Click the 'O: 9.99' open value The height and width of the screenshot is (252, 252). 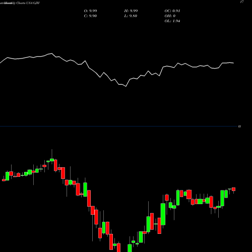pyautogui.click(x=90, y=11)
